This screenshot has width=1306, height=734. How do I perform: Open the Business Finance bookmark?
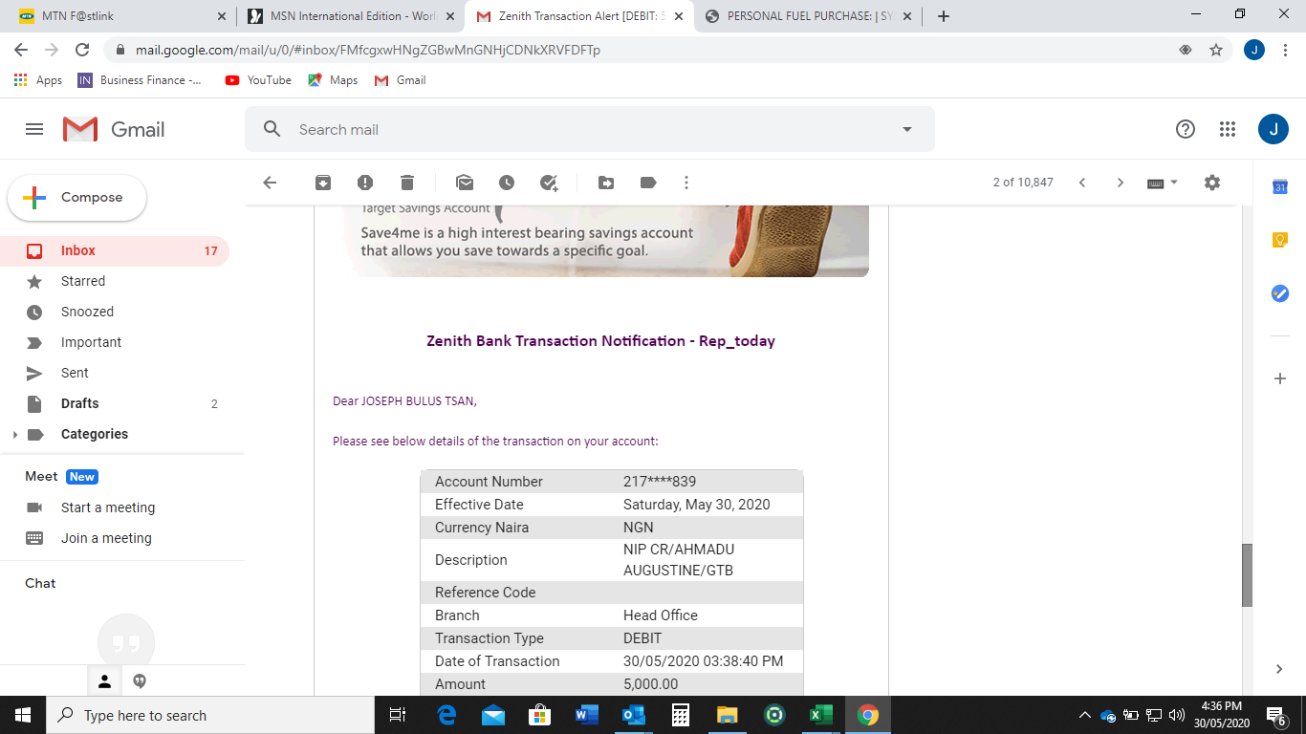coord(141,80)
